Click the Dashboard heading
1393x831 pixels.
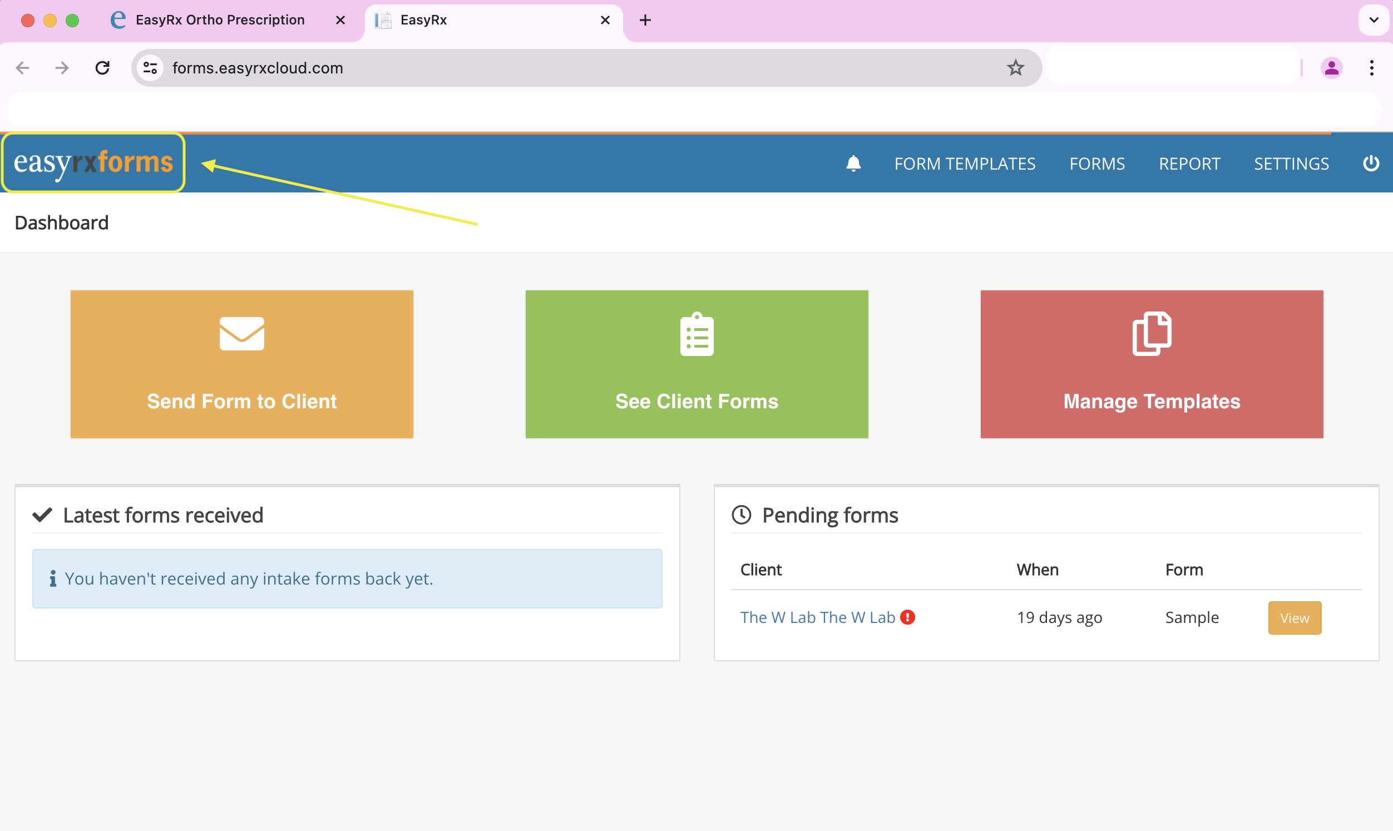click(x=62, y=222)
